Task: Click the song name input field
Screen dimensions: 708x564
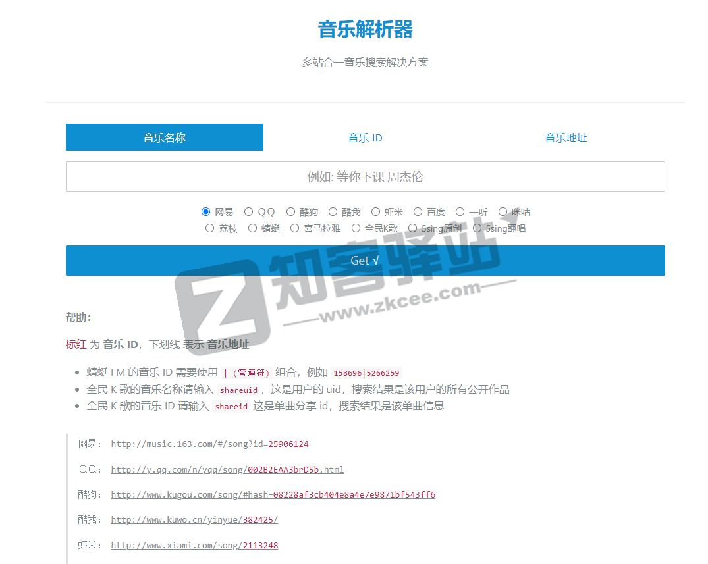Action: (x=365, y=176)
